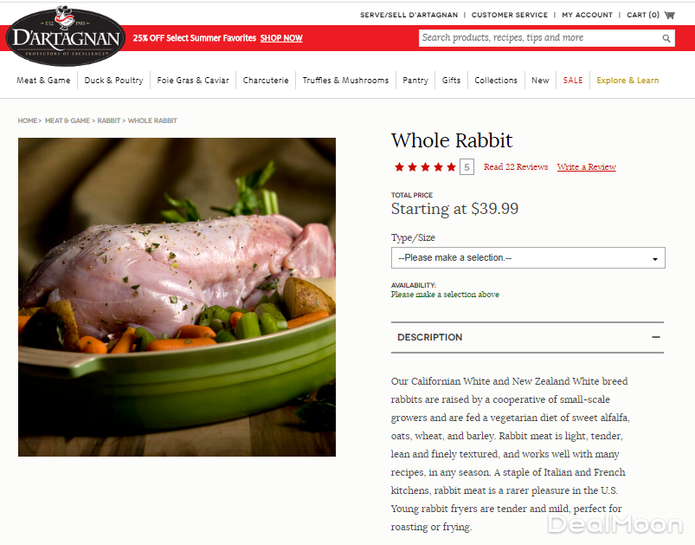Click the whole rabbit product photo

pyautogui.click(x=177, y=297)
